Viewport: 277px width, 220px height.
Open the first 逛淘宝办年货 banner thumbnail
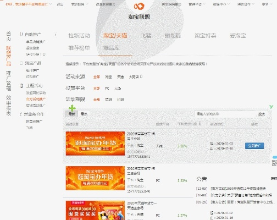pyautogui.click(x=95, y=144)
